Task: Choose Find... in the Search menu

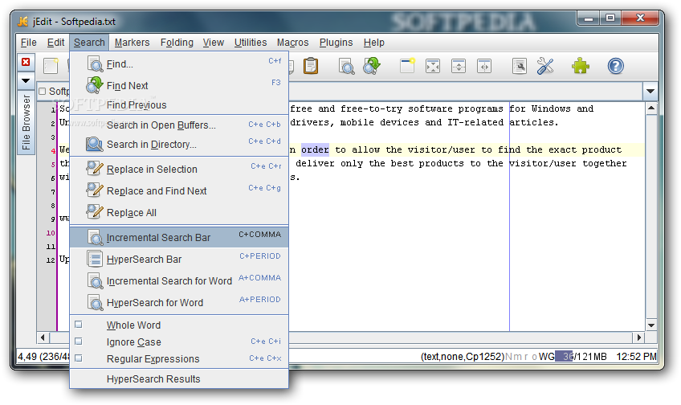Action: (x=179, y=63)
